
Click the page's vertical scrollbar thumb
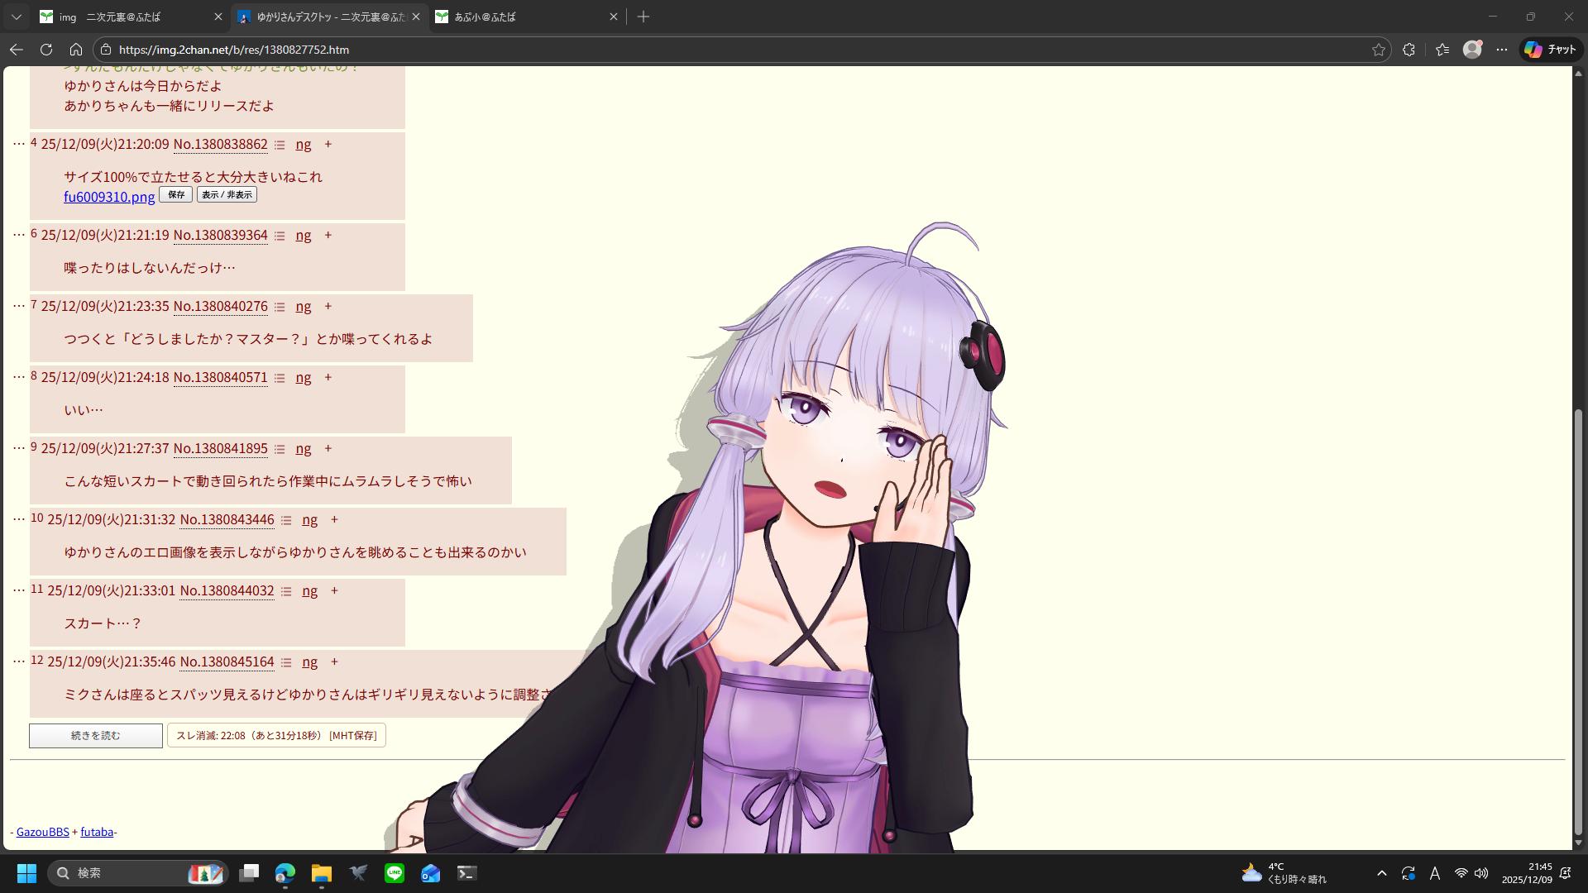(1578, 620)
